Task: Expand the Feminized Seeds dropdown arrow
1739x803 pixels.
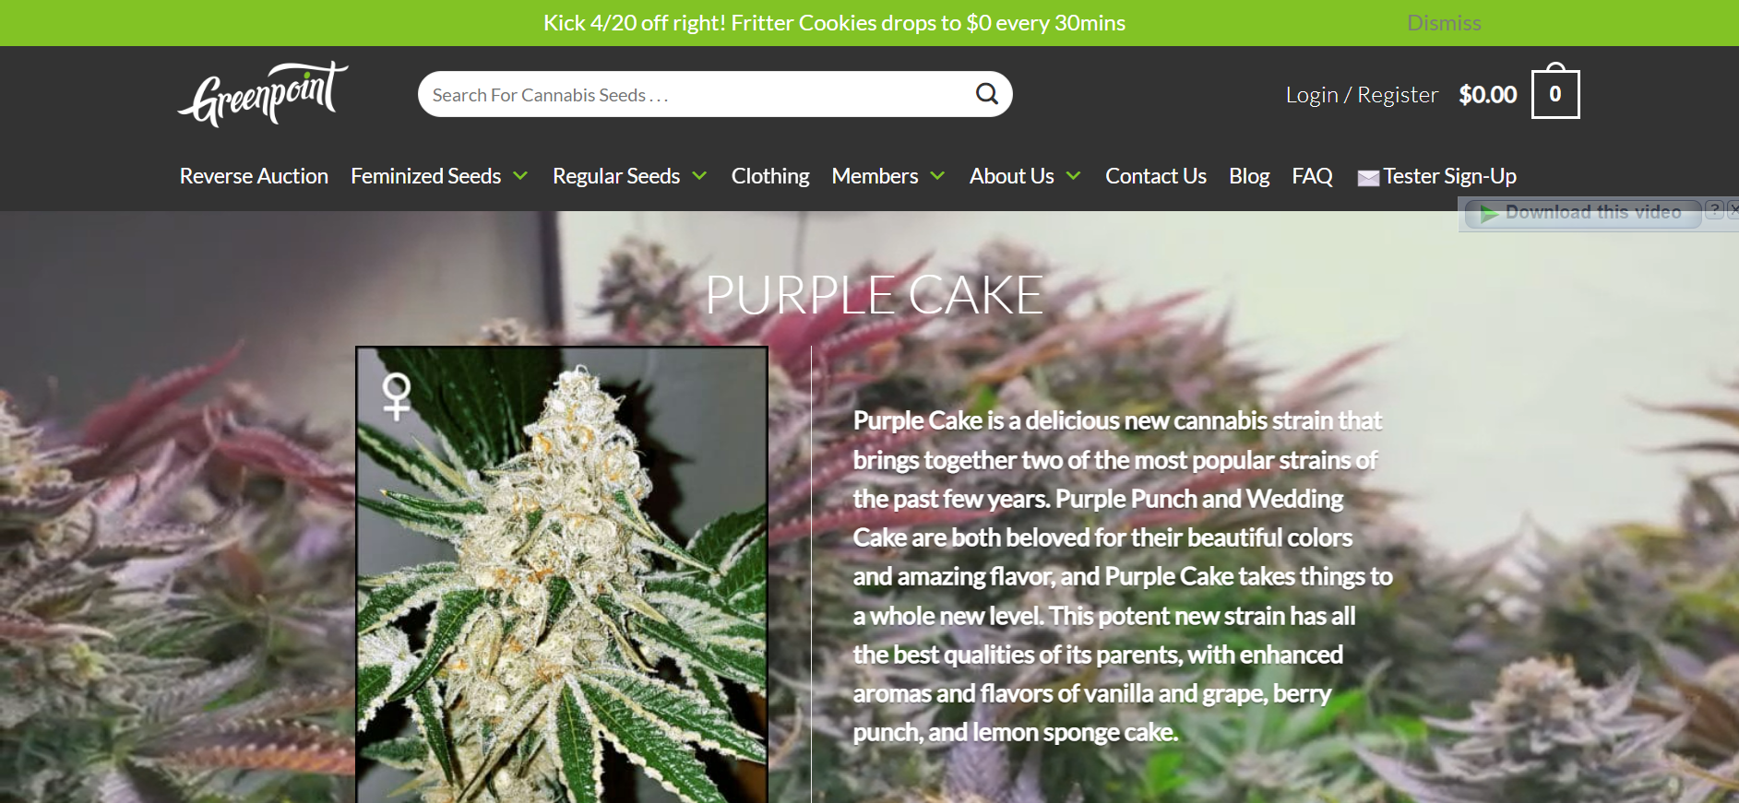Action: pos(520,176)
